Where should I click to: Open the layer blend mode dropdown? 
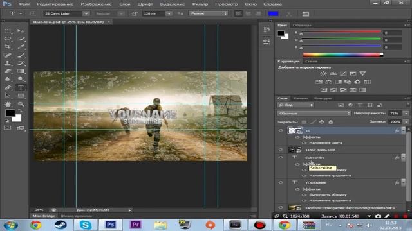click(314, 113)
